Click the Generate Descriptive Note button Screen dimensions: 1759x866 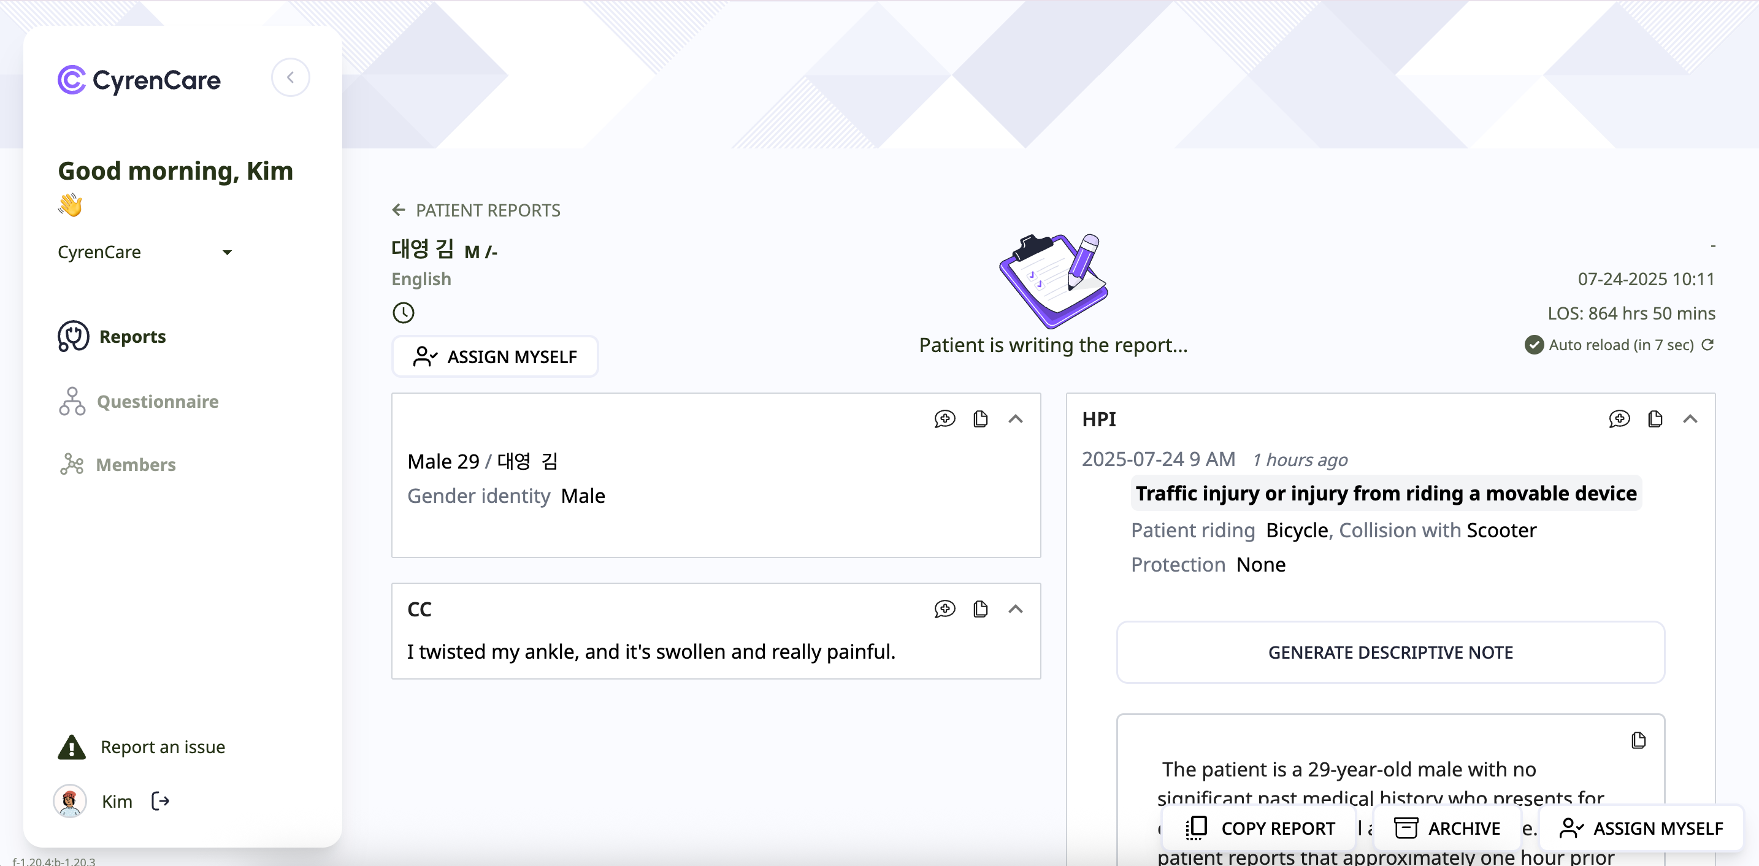[1390, 652]
